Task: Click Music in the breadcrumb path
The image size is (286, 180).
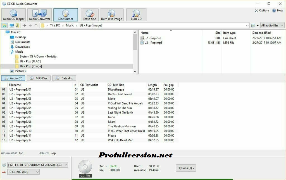Action: [x=70, y=25]
